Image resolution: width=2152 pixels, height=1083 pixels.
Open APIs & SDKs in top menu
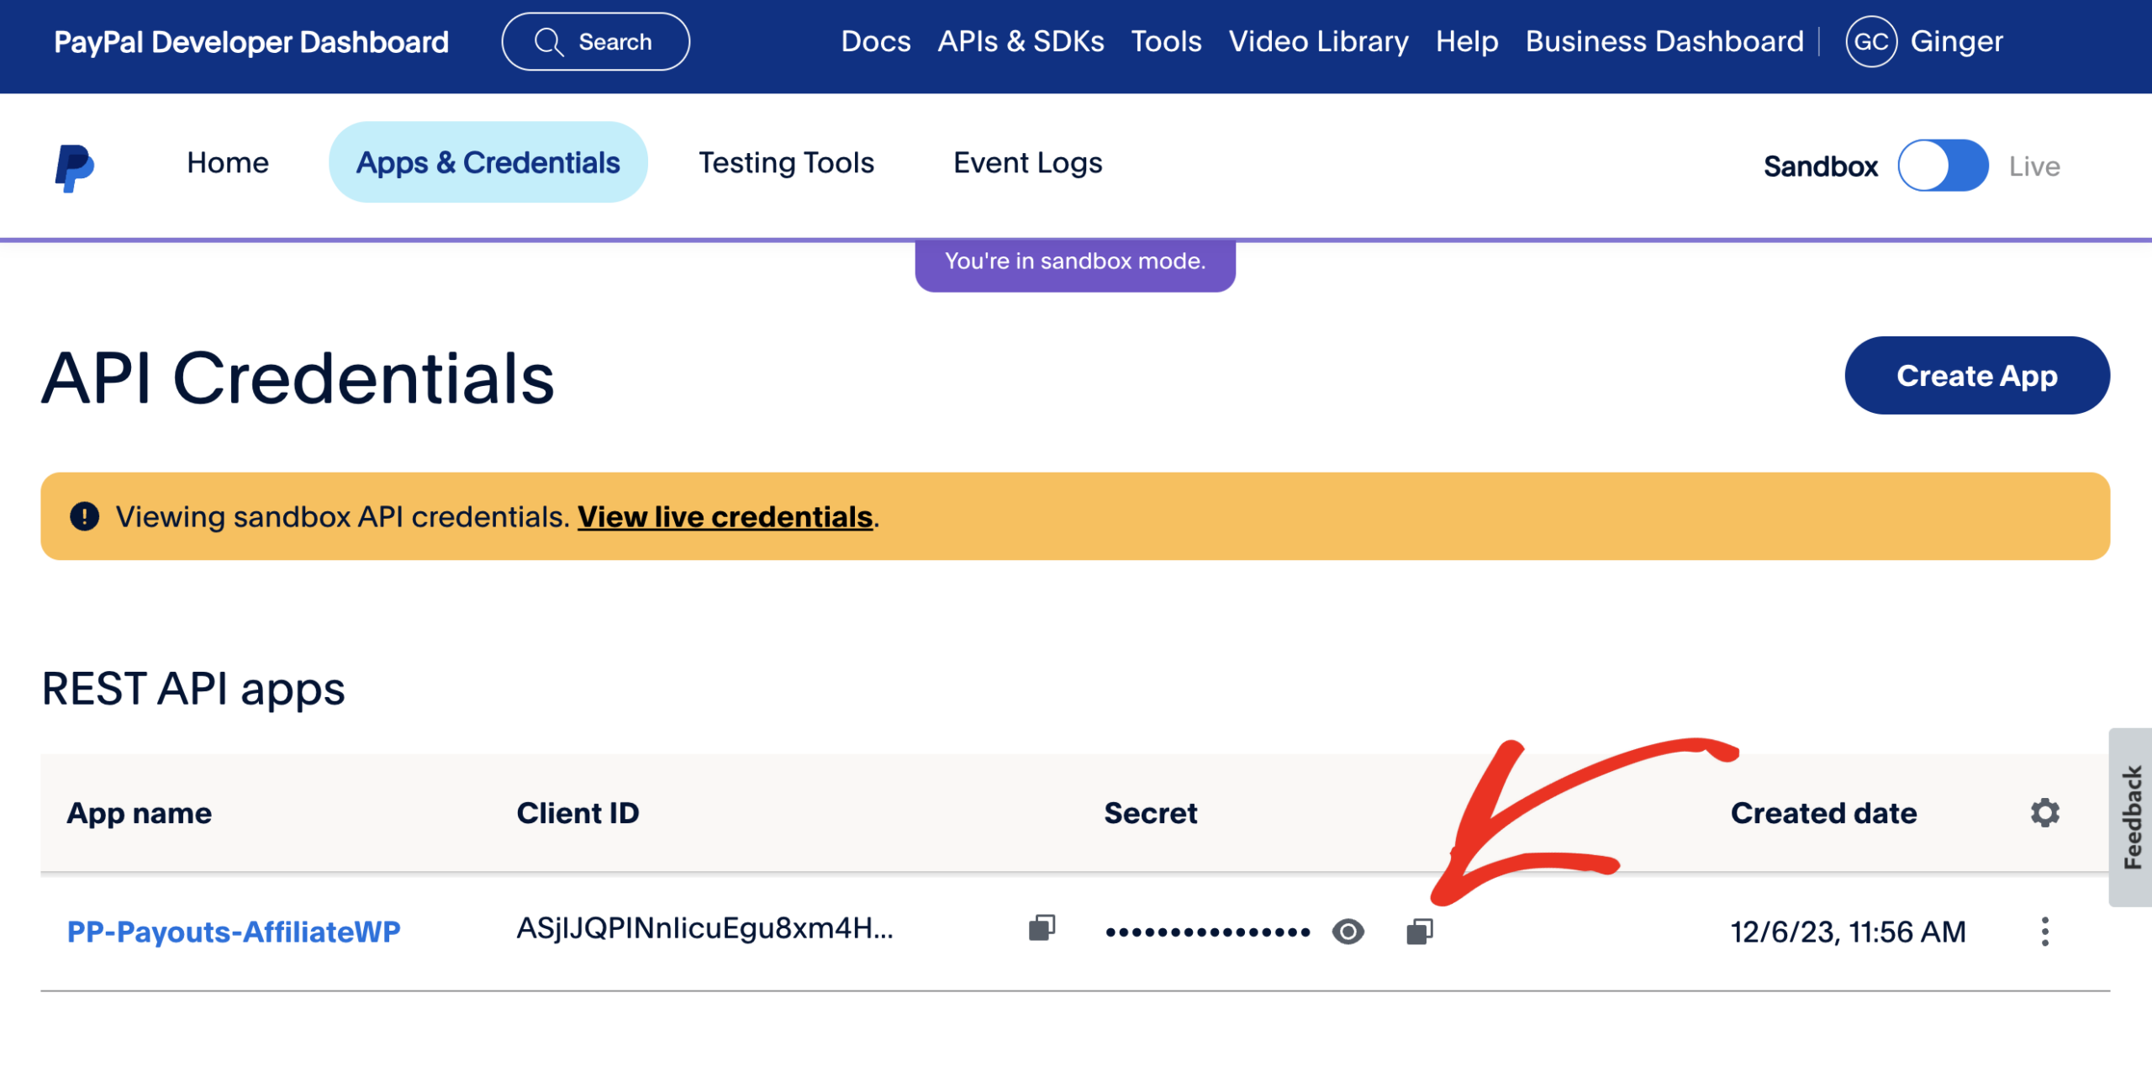1021,42
